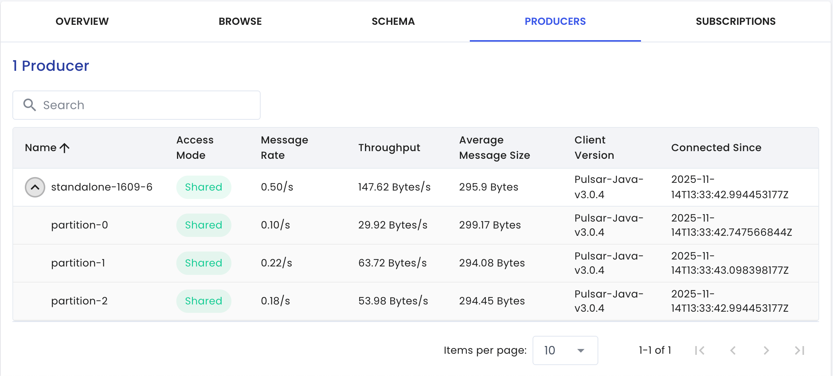Image resolution: width=833 pixels, height=376 pixels.
Task: Go to first page pagination icon
Action: (x=700, y=350)
